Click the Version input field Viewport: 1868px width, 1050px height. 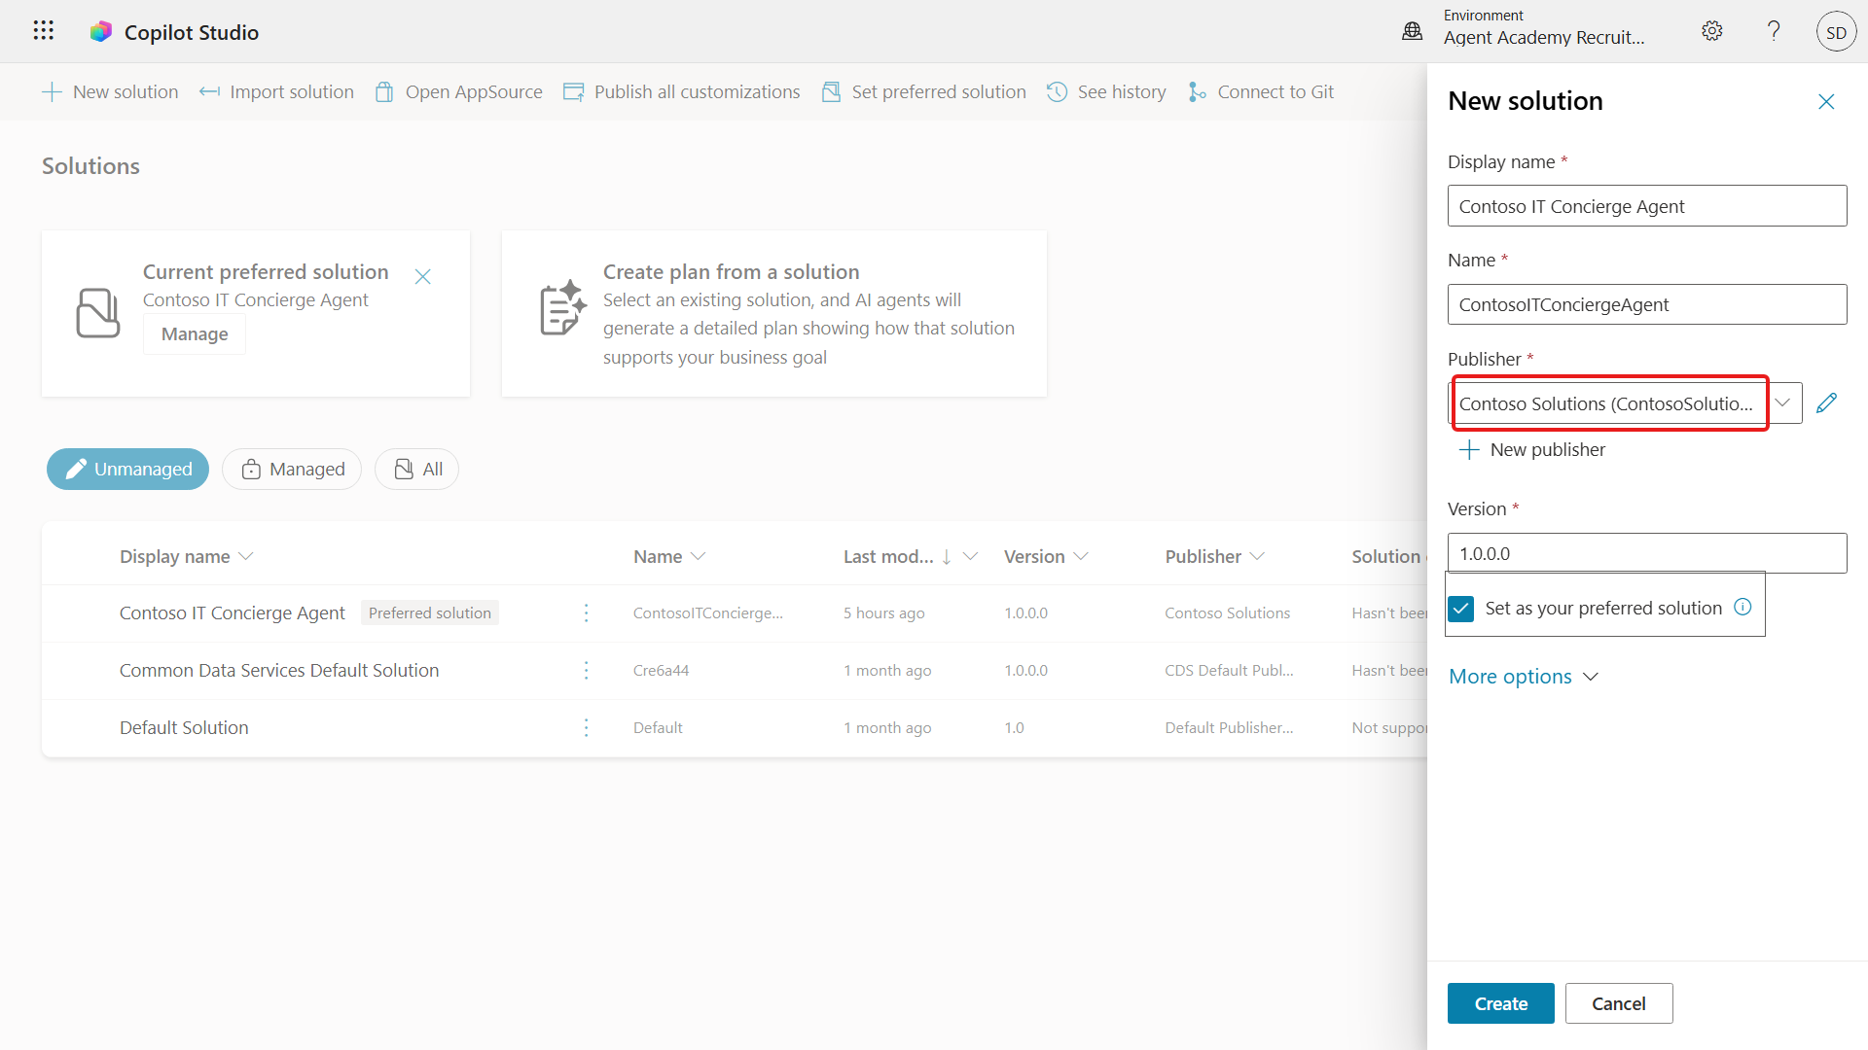(x=1646, y=553)
